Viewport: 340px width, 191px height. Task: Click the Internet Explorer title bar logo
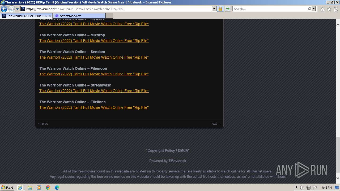(2, 2)
